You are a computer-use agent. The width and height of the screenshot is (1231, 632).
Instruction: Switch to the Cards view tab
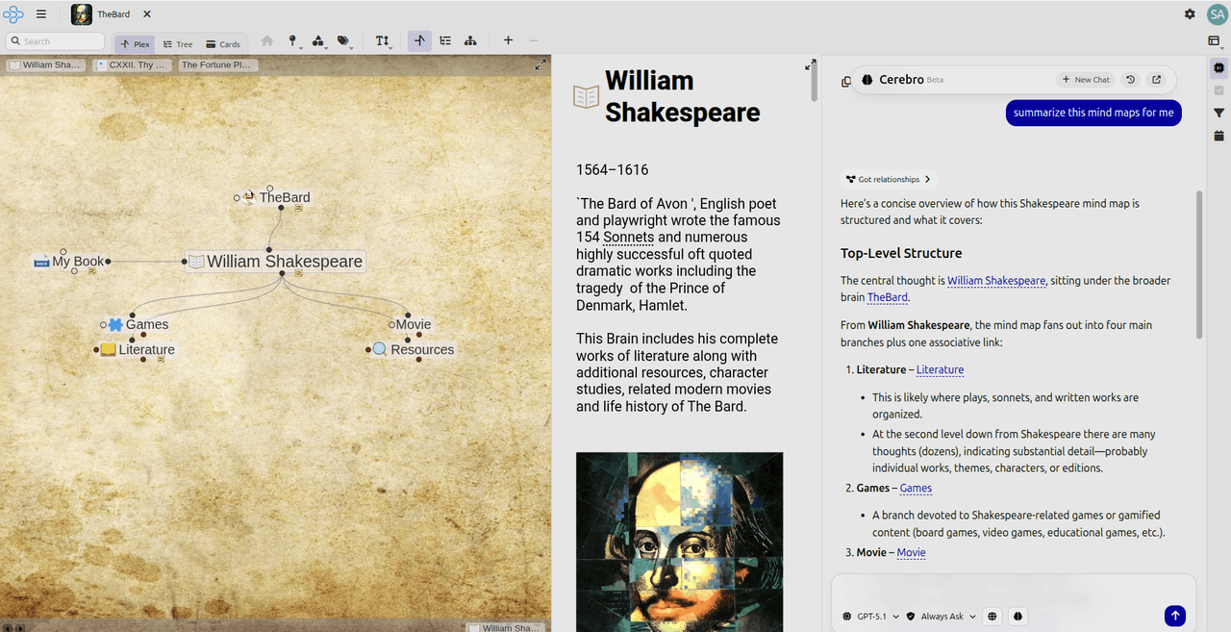(223, 44)
